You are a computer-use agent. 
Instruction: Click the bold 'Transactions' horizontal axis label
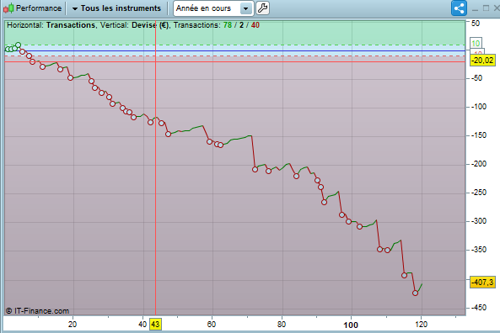tap(71, 25)
